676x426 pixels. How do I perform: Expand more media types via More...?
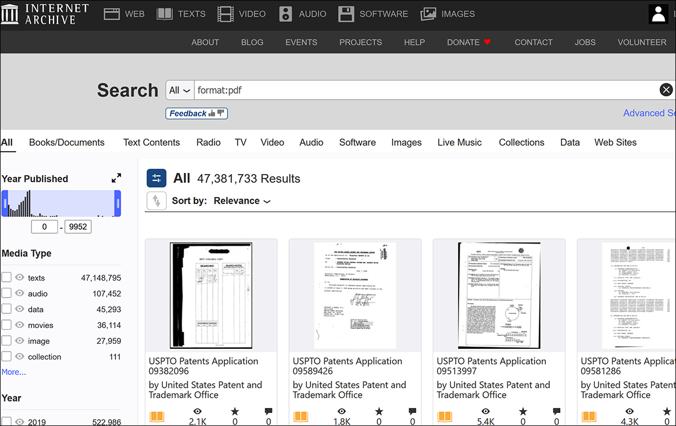point(14,372)
